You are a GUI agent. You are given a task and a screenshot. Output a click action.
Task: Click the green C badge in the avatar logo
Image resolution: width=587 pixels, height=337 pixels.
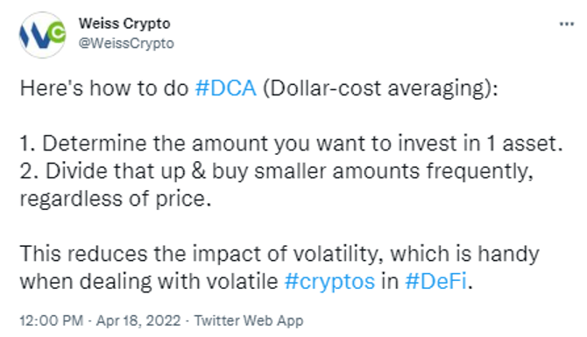[x=57, y=33]
